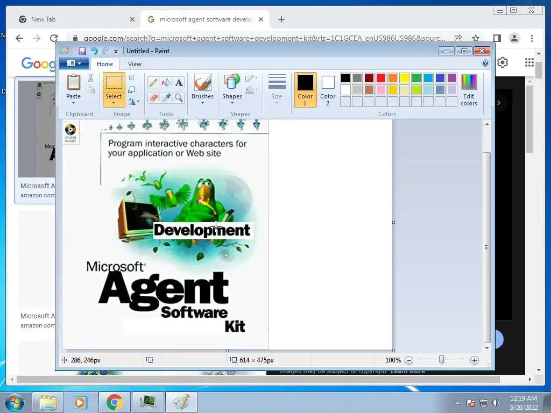Image resolution: width=551 pixels, height=413 pixels.
Task: Pick the yellow color swatch
Action: coord(405,78)
